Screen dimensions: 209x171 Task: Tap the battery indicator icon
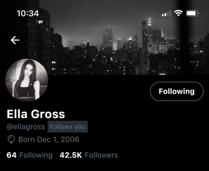tap(192, 13)
